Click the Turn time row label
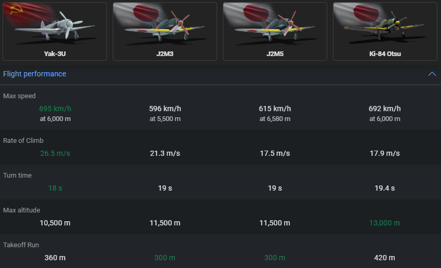Image resolution: width=441 pixels, height=268 pixels. [x=18, y=176]
